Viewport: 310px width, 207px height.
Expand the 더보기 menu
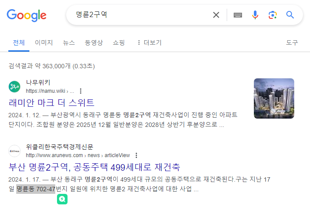point(150,42)
